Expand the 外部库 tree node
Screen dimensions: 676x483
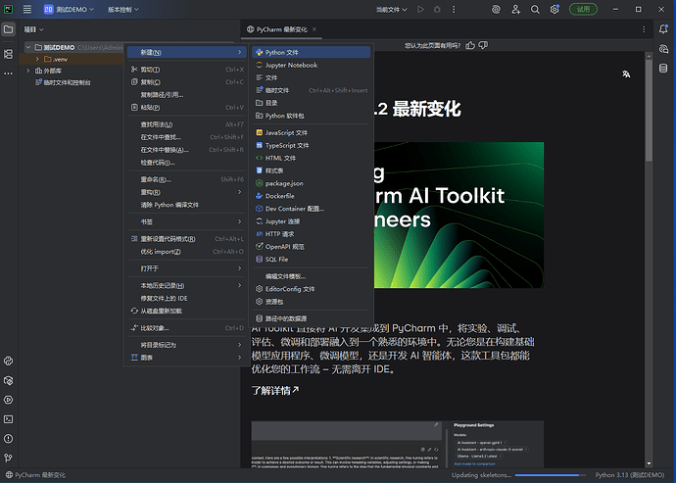[x=28, y=71]
